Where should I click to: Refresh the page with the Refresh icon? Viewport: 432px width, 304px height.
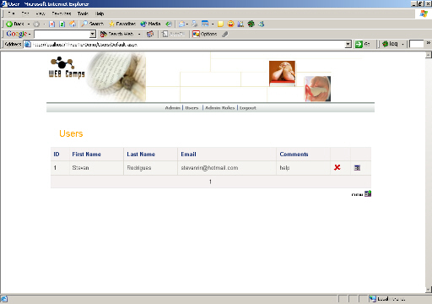(62, 24)
